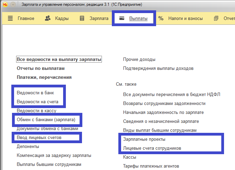Open Прочие доходы
The height and width of the screenshot is (170, 235).
[139, 60]
